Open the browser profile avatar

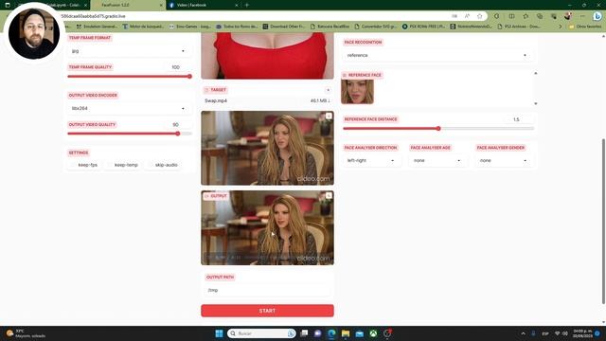(568, 16)
